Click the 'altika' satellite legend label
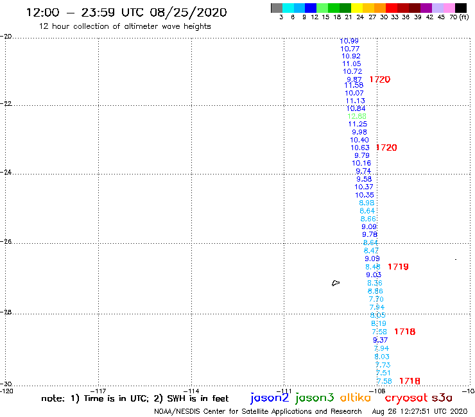 pos(356,398)
